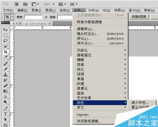The image size is (158, 127).
Task: Choose 镜头校正(R)... menu item
Action: (x=100, y=34)
